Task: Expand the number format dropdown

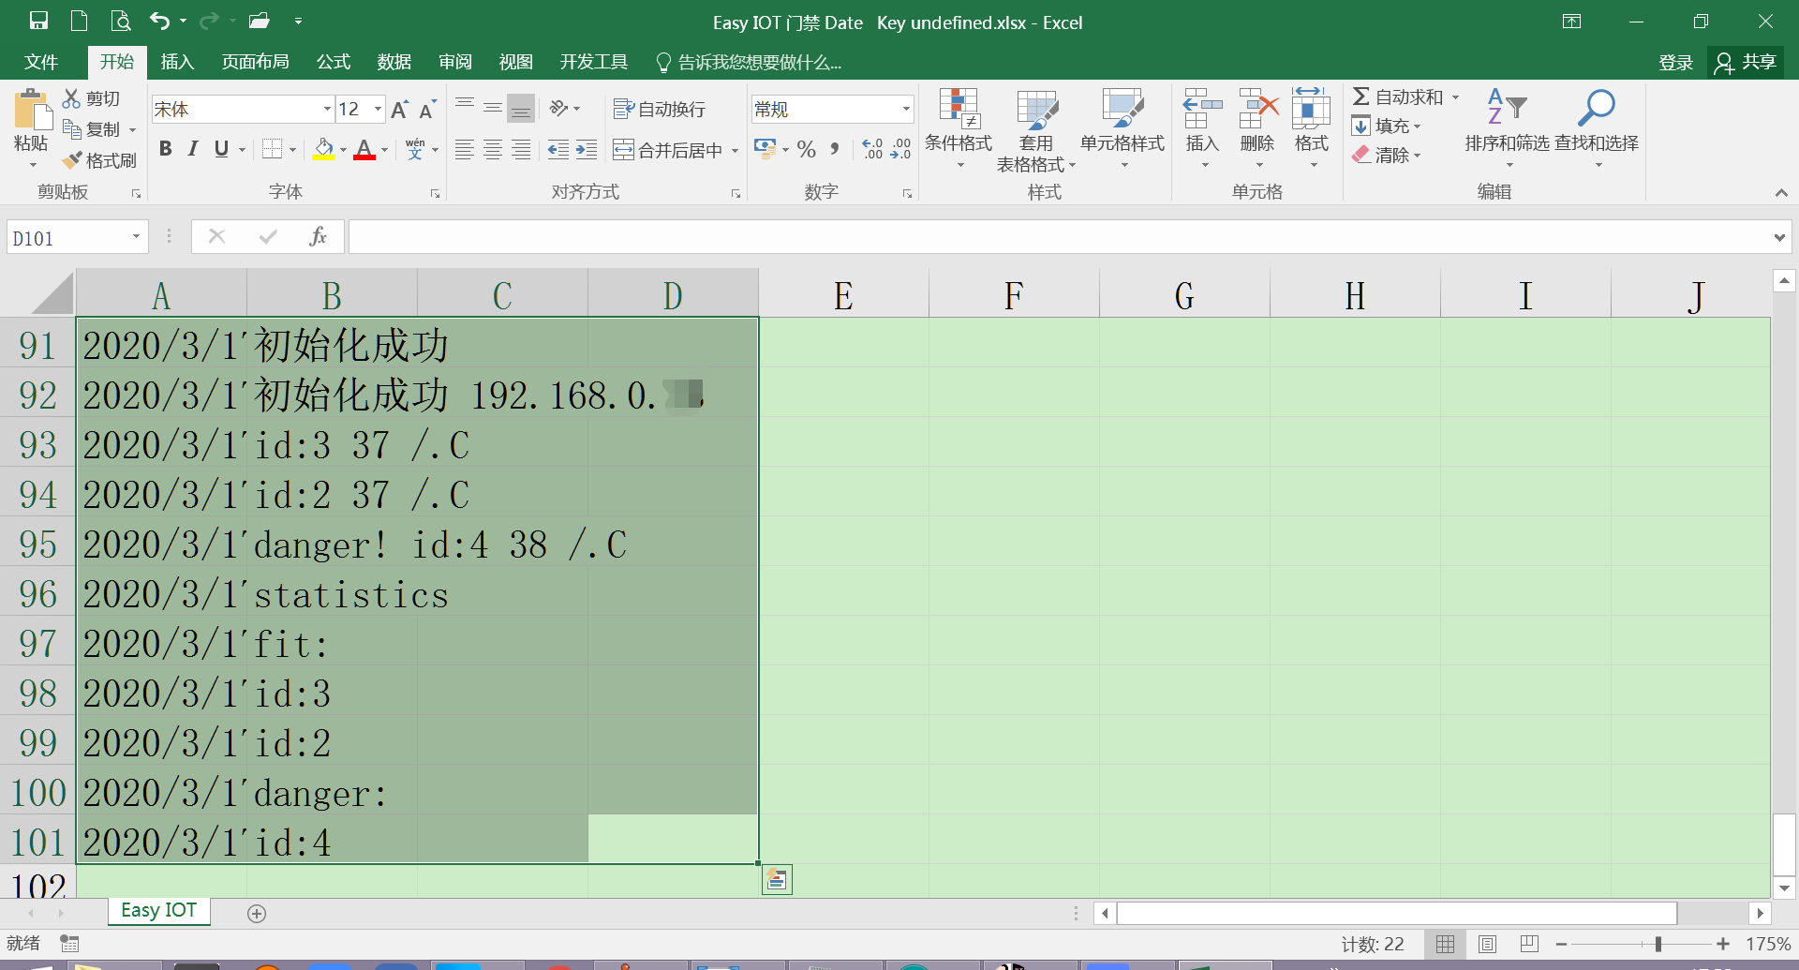Action: click(906, 109)
